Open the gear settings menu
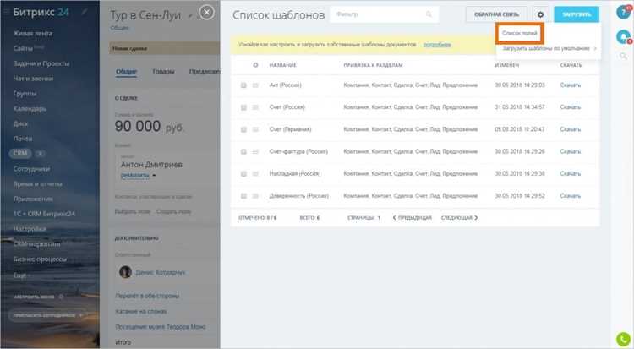 (x=540, y=14)
